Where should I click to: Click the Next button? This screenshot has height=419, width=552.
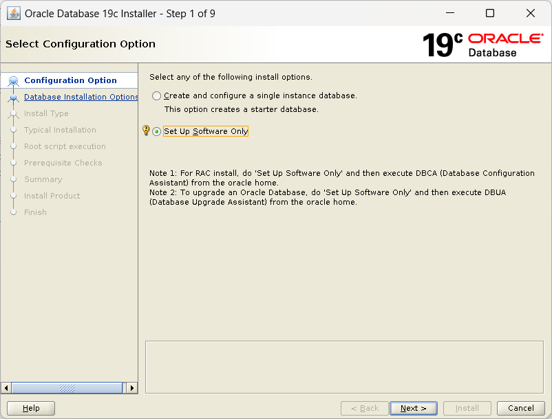(x=413, y=408)
